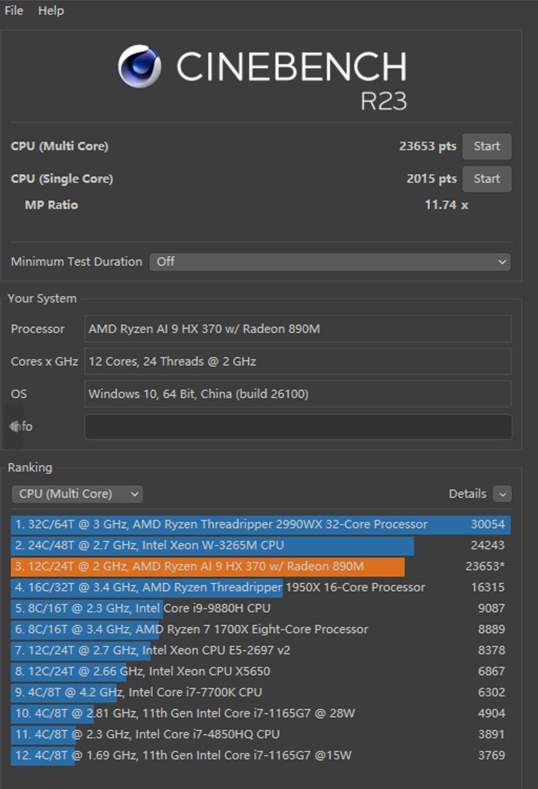Open the Help menu

click(x=51, y=10)
